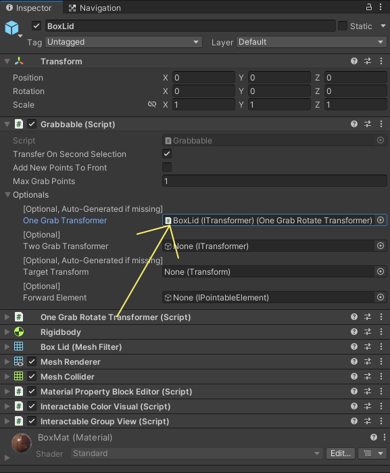Open BoxMat material three-dot menu
The image size is (390, 473).
(x=385, y=437)
